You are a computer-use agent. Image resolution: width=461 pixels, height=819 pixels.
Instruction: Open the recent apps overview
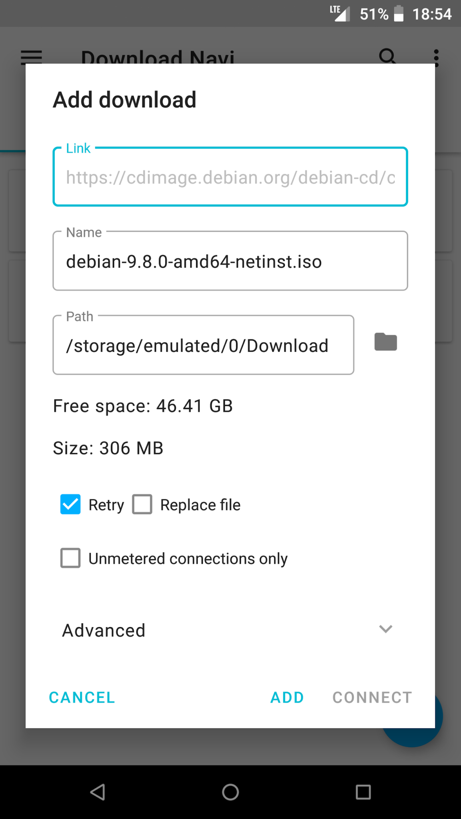click(x=362, y=791)
